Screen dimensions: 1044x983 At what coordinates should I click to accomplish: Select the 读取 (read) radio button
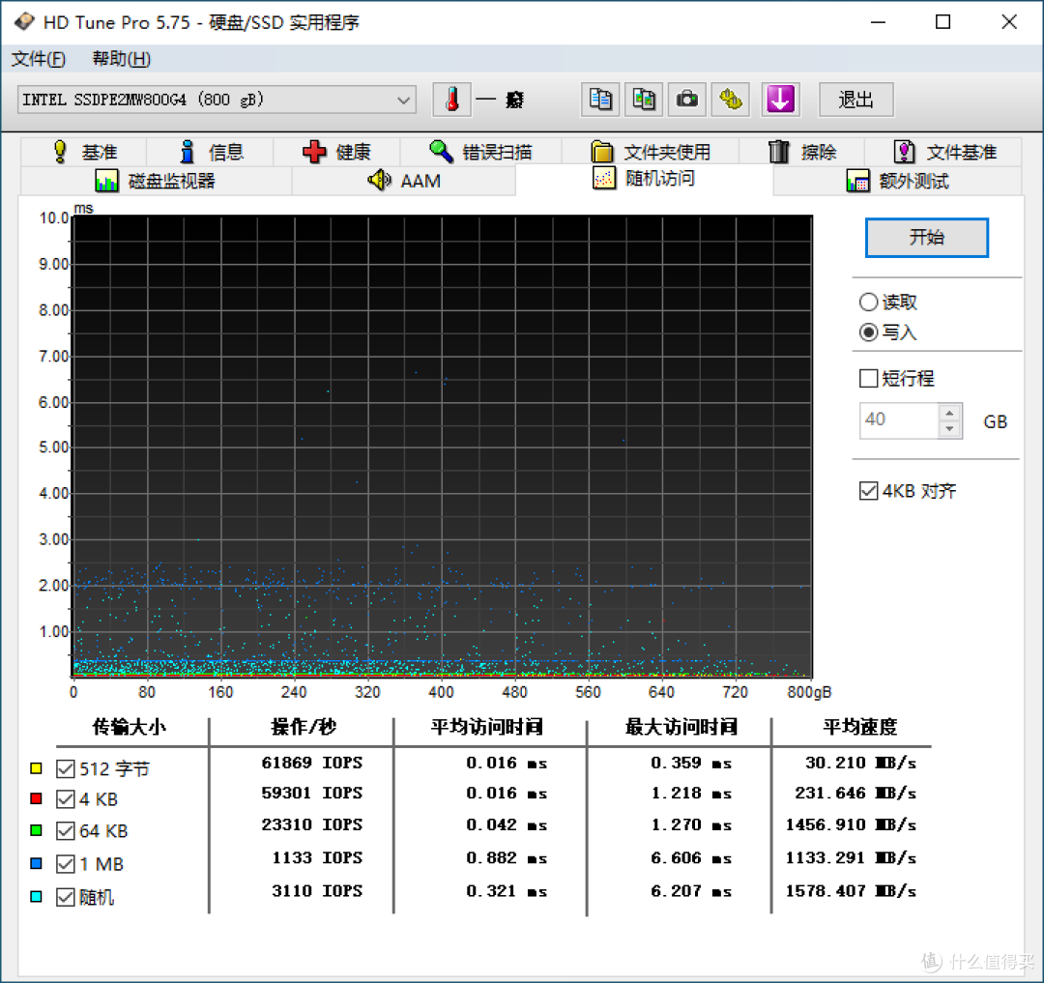(x=868, y=302)
